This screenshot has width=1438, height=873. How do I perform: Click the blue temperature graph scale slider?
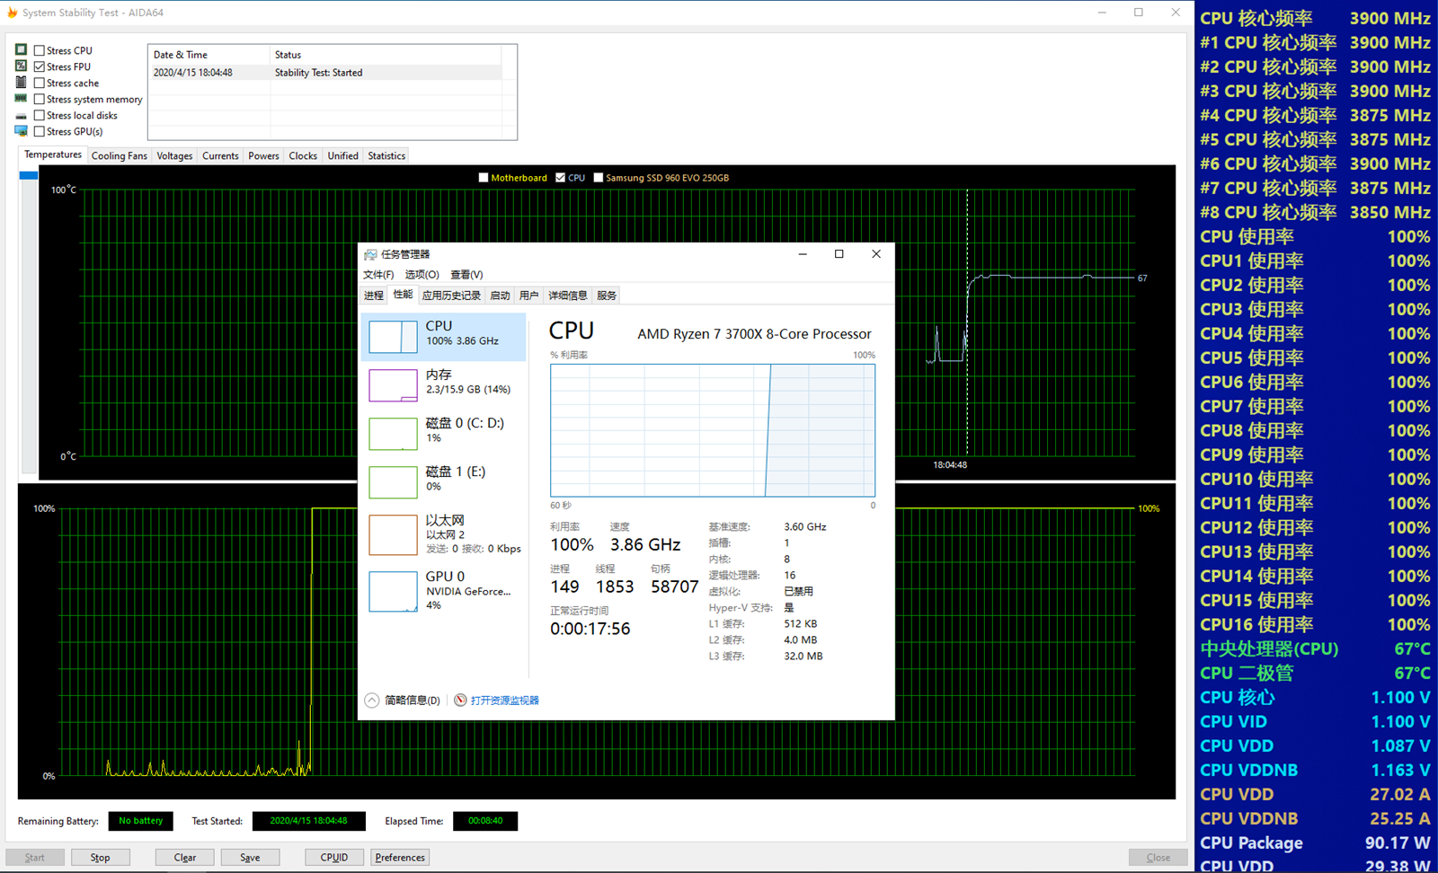pos(29,176)
